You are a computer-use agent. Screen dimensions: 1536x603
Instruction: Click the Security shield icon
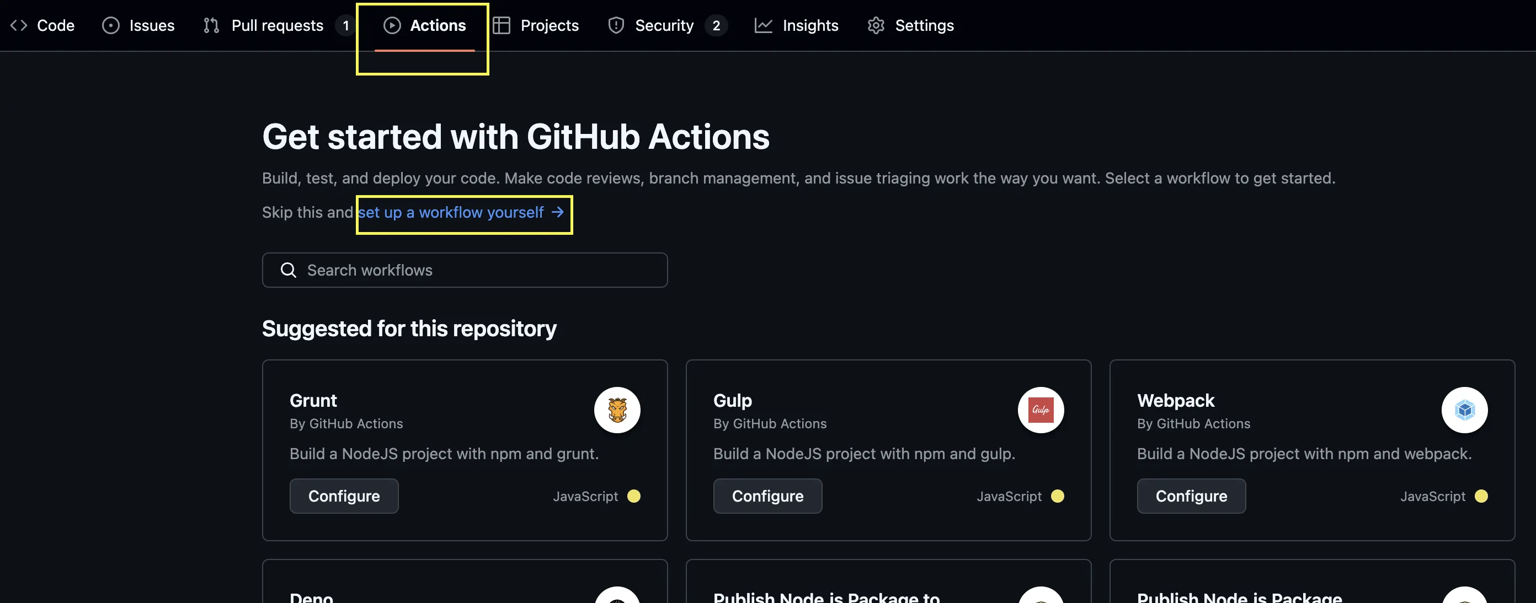click(x=615, y=25)
